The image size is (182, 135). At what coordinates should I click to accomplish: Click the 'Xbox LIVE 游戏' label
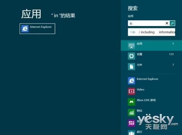pos(146,100)
